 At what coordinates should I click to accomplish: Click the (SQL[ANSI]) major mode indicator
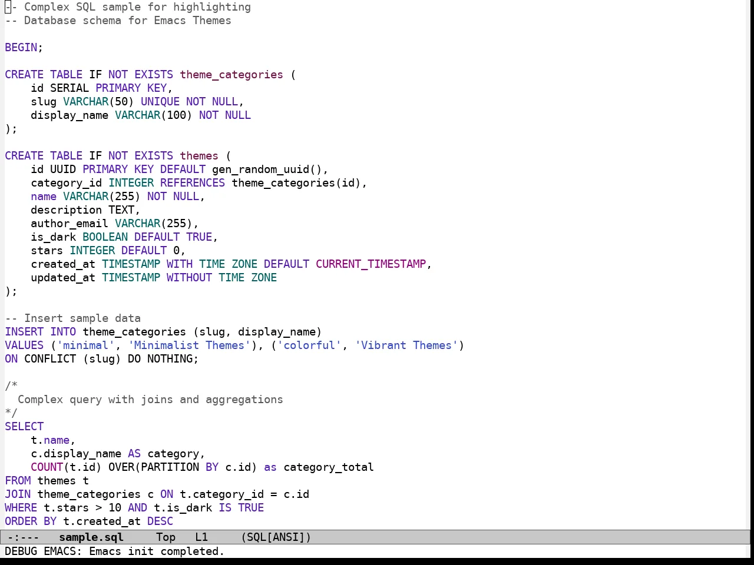point(276,537)
